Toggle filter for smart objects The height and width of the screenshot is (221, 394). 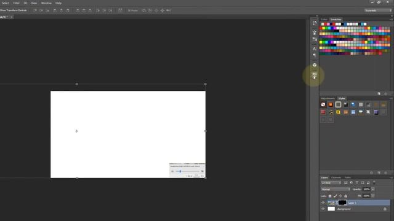pos(368,183)
